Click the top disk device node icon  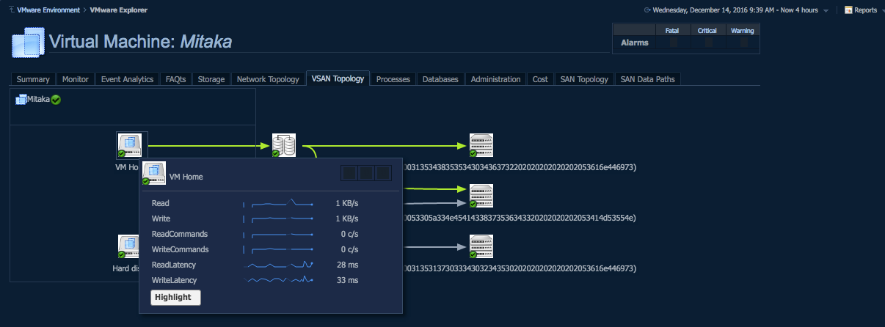coord(481,145)
